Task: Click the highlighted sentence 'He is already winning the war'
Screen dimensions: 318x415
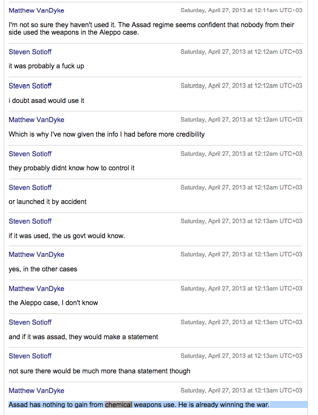Action: [224, 405]
